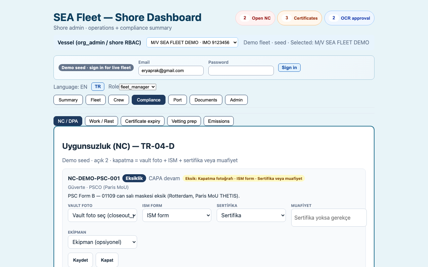The height and width of the screenshot is (267, 428).
Task: Open the Role fleet_manager dropdown
Action: click(137, 87)
